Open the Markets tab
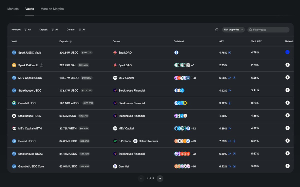Image resolution: width=300 pixels, height=187 pixels. 13,9
